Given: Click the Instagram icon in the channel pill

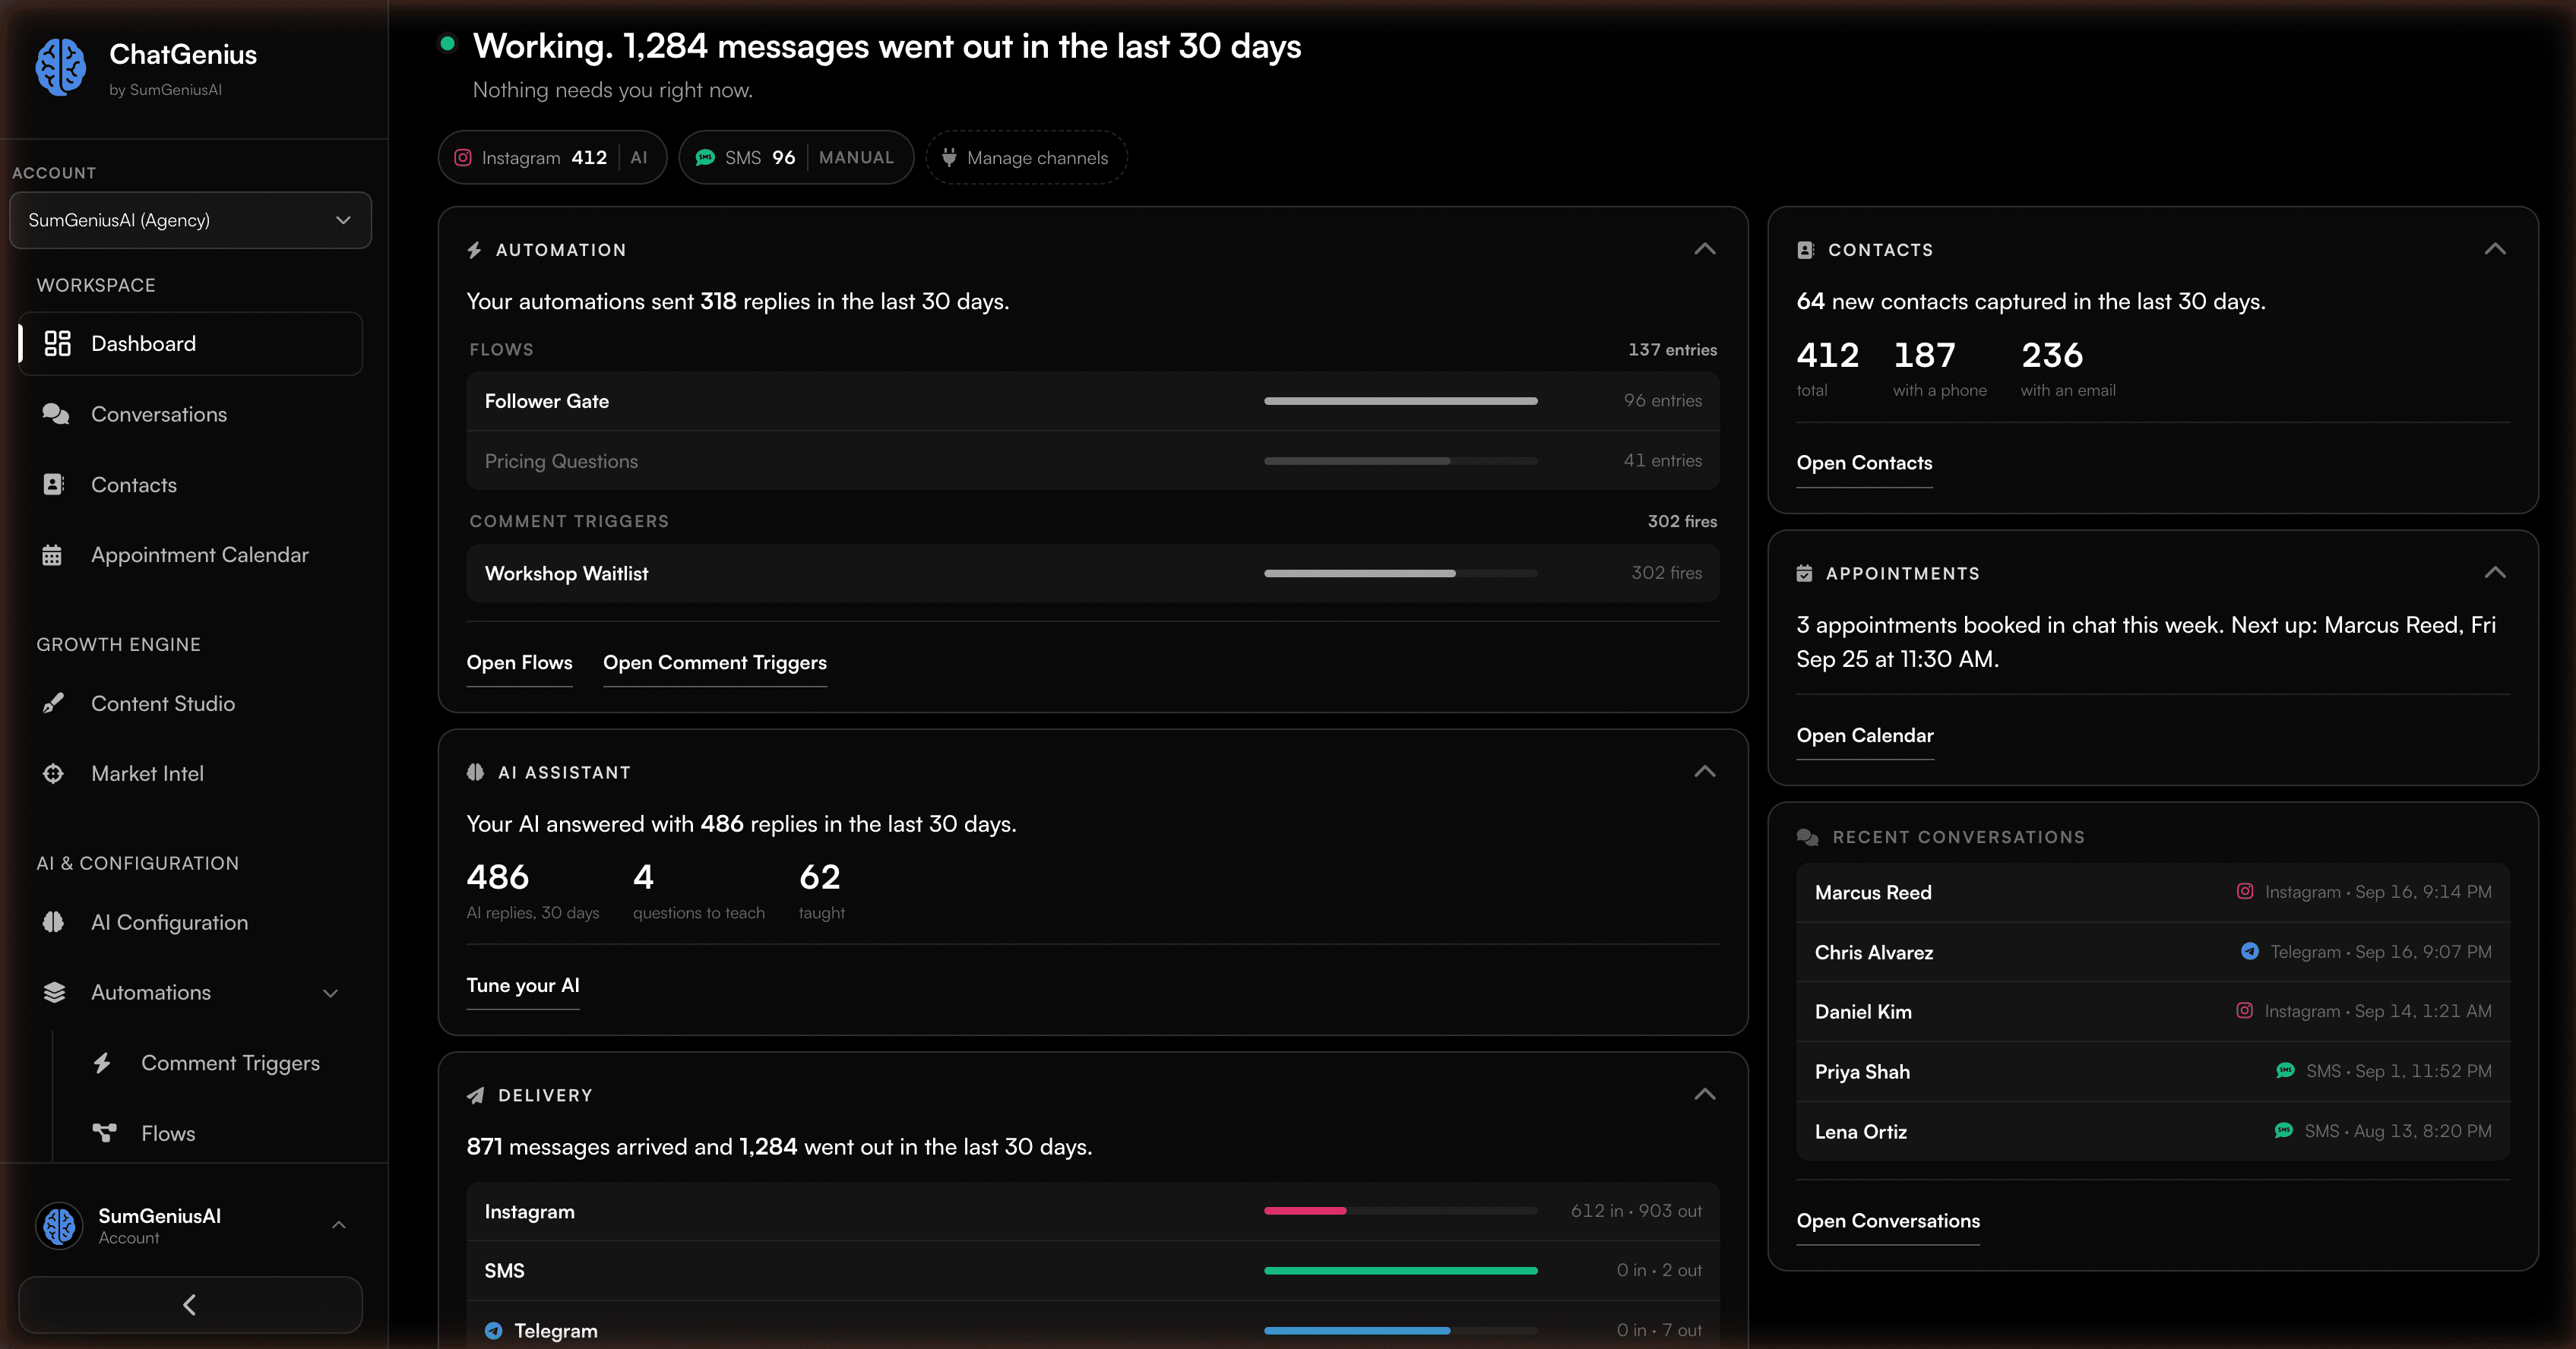Looking at the screenshot, I should (463, 158).
